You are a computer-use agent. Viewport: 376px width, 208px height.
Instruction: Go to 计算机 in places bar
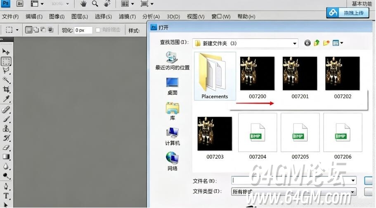[x=172, y=136]
